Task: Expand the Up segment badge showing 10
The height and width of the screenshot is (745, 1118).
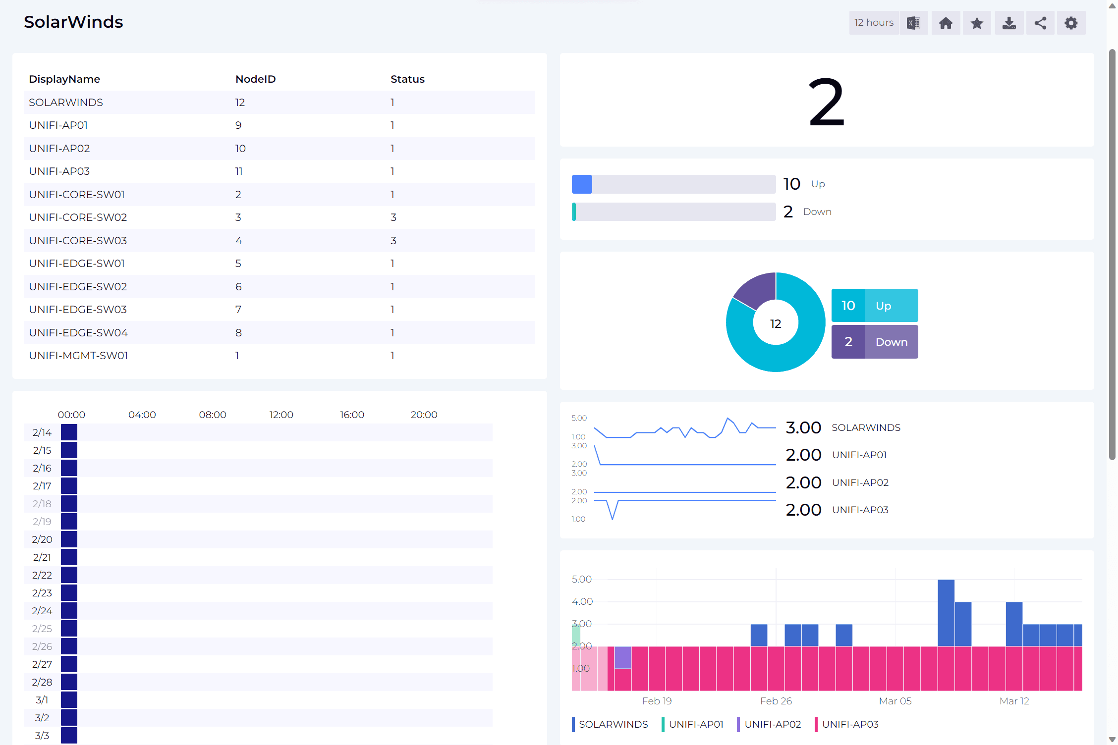Action: pos(875,305)
